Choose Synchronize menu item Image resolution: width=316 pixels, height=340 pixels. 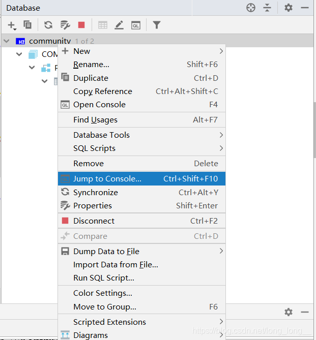141,192
